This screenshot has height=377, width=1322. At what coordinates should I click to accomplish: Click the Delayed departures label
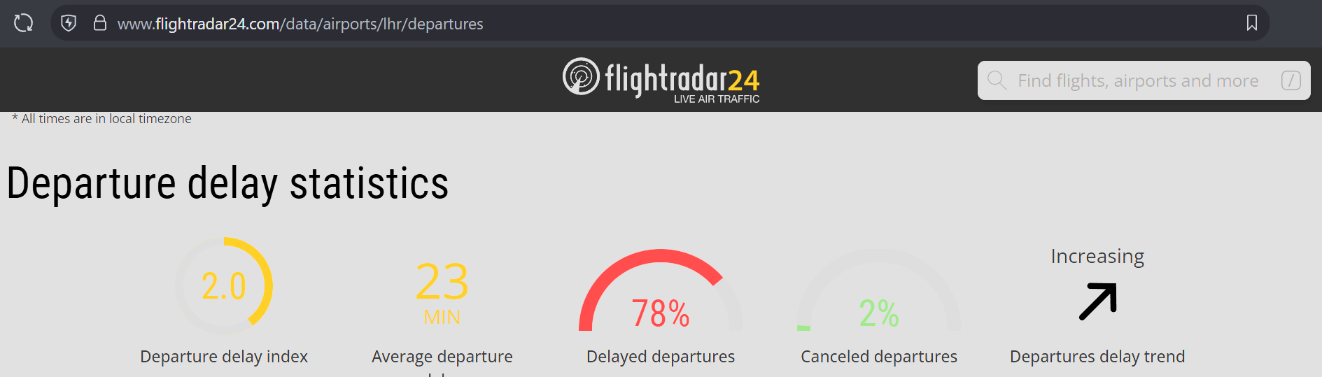pos(661,357)
